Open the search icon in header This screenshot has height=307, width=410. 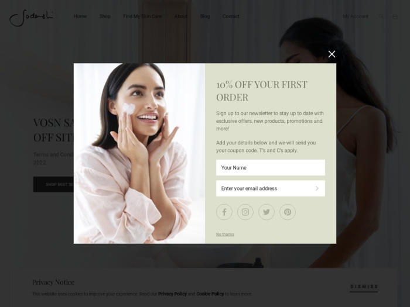tap(381, 16)
